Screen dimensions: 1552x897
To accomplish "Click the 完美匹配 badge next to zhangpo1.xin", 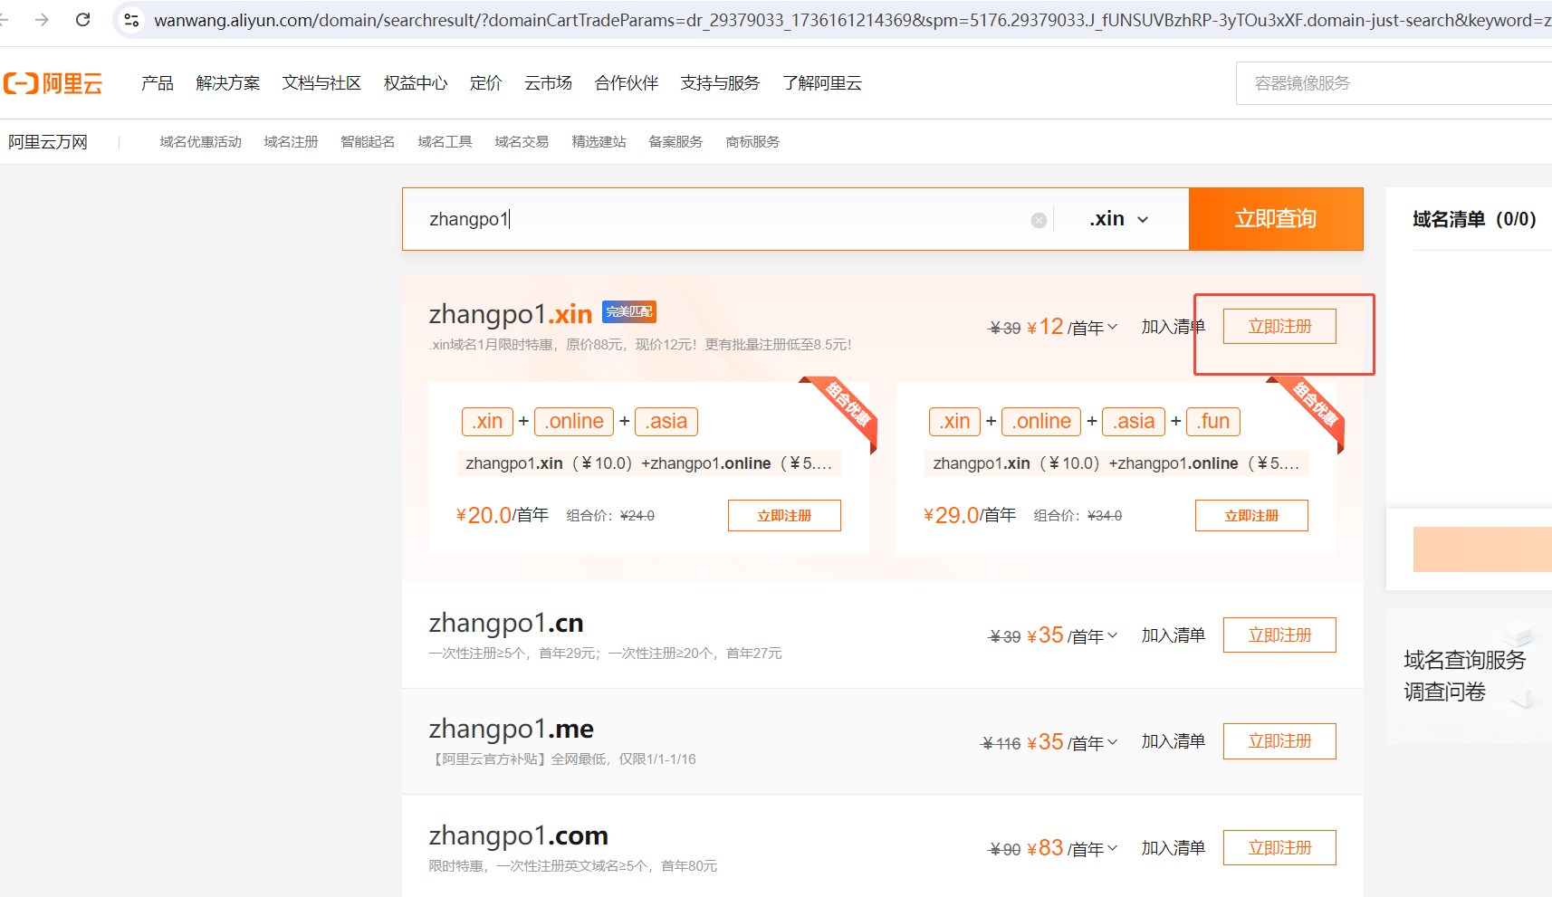I will coord(629,312).
